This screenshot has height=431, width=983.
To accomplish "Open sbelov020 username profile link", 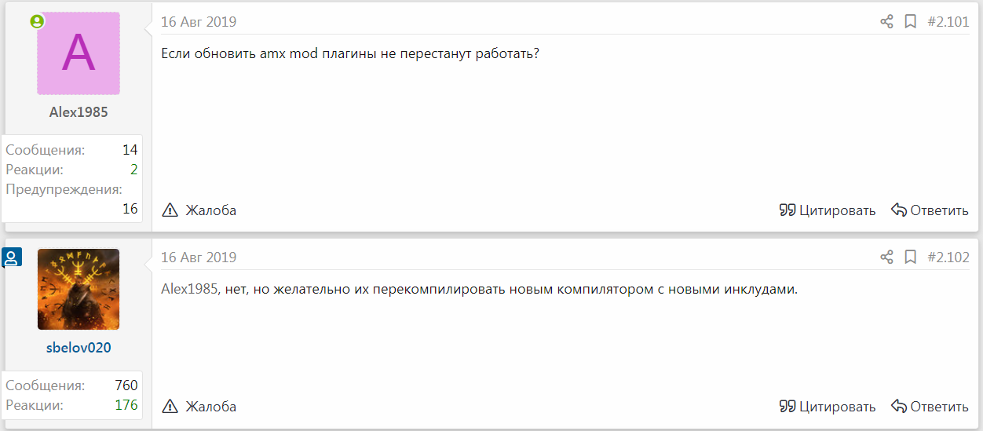I will (x=79, y=347).
